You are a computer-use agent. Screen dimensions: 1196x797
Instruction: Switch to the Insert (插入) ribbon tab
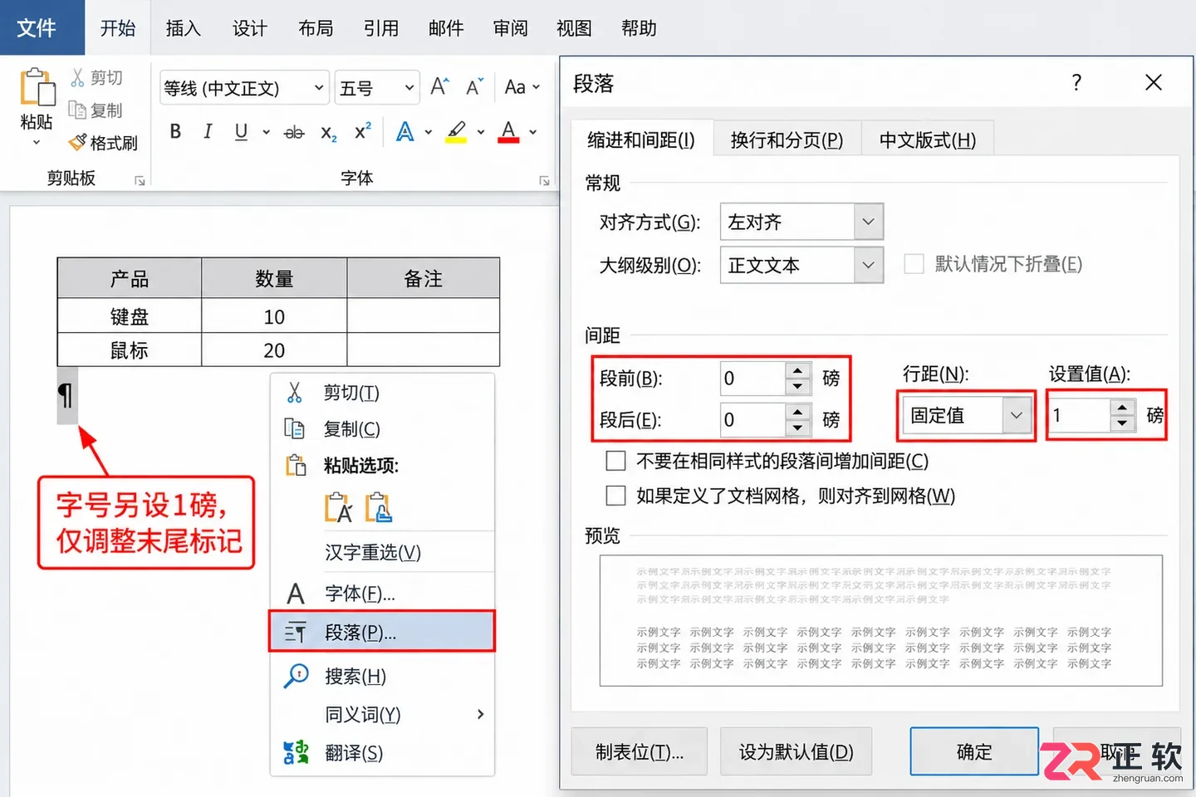(184, 28)
